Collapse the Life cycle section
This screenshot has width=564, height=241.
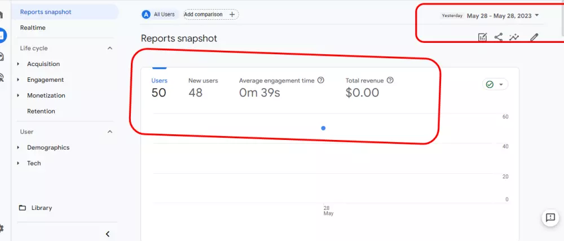pos(110,49)
